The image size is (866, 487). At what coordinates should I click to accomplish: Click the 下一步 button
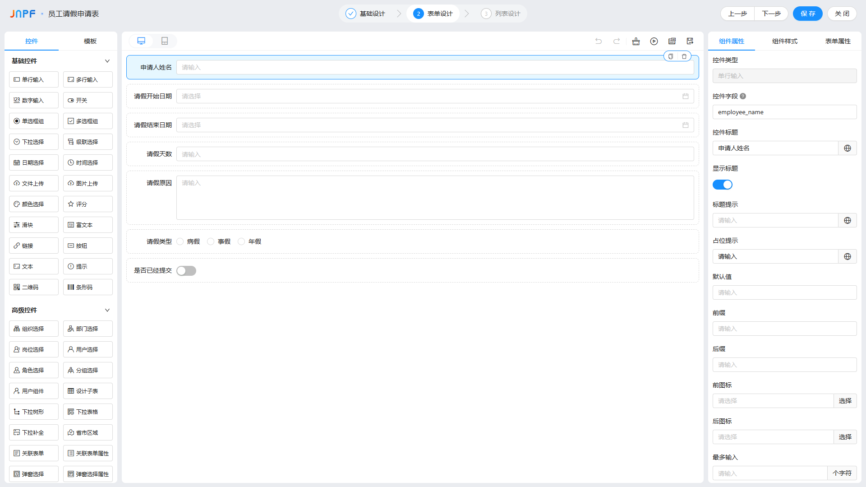coord(771,14)
